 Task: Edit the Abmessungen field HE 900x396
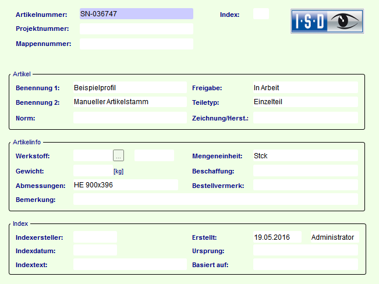pyautogui.click(x=125, y=185)
